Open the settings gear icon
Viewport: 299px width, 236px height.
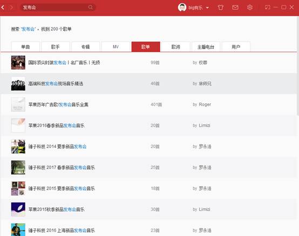coord(249,8)
